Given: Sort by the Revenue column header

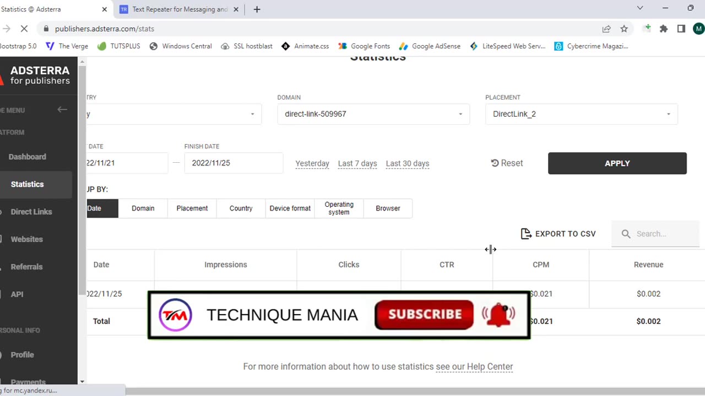Looking at the screenshot, I should pos(648,265).
